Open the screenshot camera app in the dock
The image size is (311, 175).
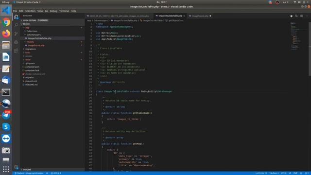click(x=6, y=150)
